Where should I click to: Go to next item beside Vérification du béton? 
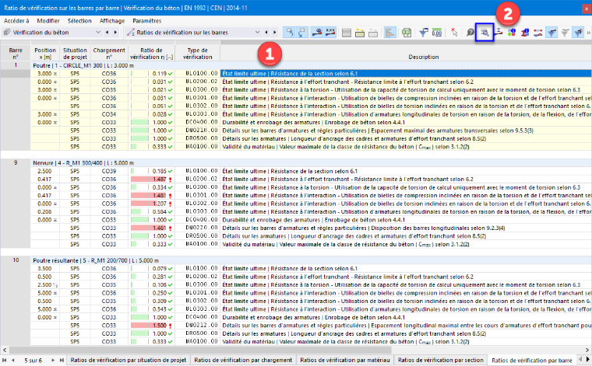(115, 33)
